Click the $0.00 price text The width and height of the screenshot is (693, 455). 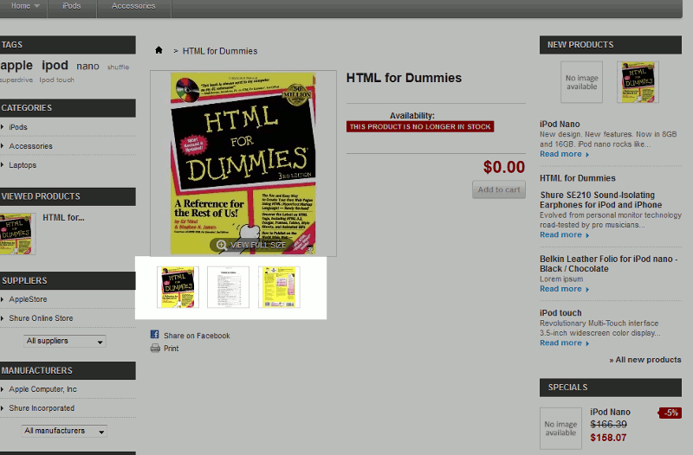(x=504, y=167)
